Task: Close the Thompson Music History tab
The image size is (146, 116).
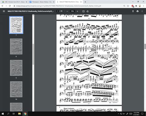Action: click(x=54, y=2)
